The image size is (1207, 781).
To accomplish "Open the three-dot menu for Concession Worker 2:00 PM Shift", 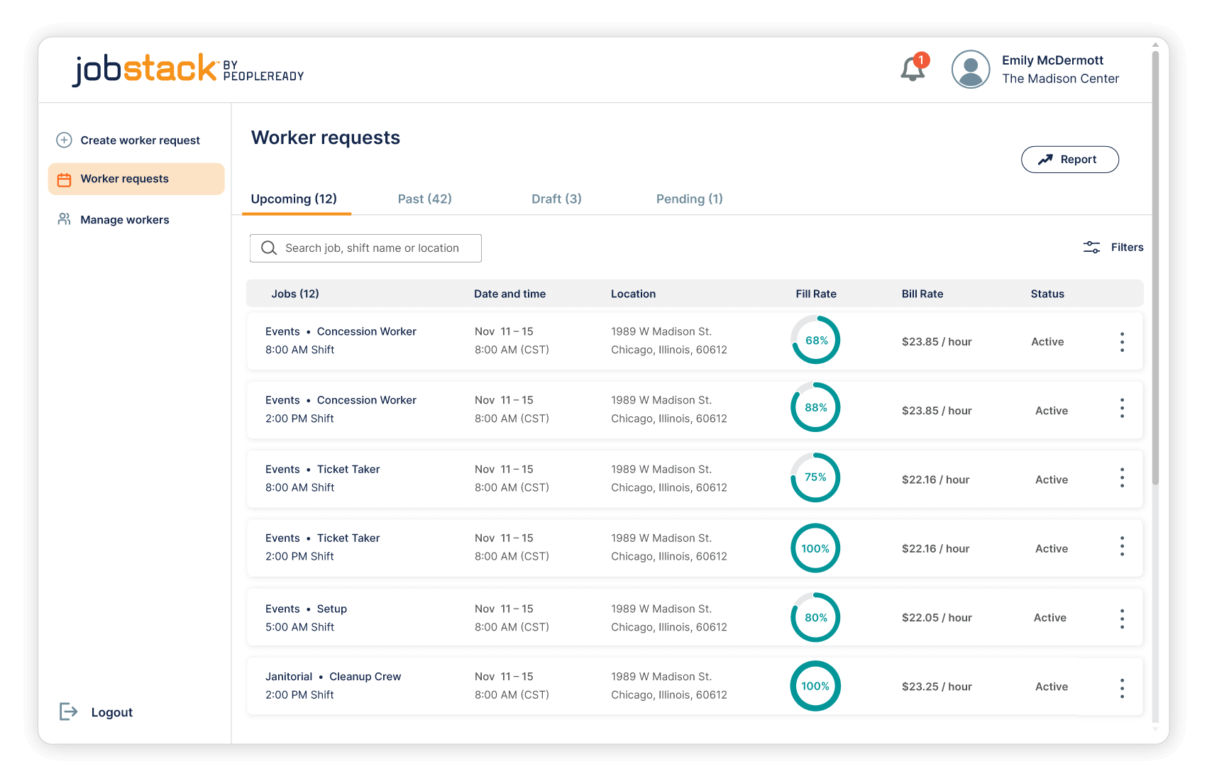I will 1122,408.
